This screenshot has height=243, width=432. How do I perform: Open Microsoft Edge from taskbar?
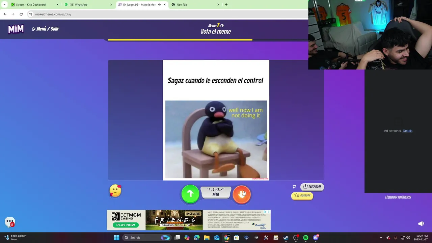[x=197, y=238]
